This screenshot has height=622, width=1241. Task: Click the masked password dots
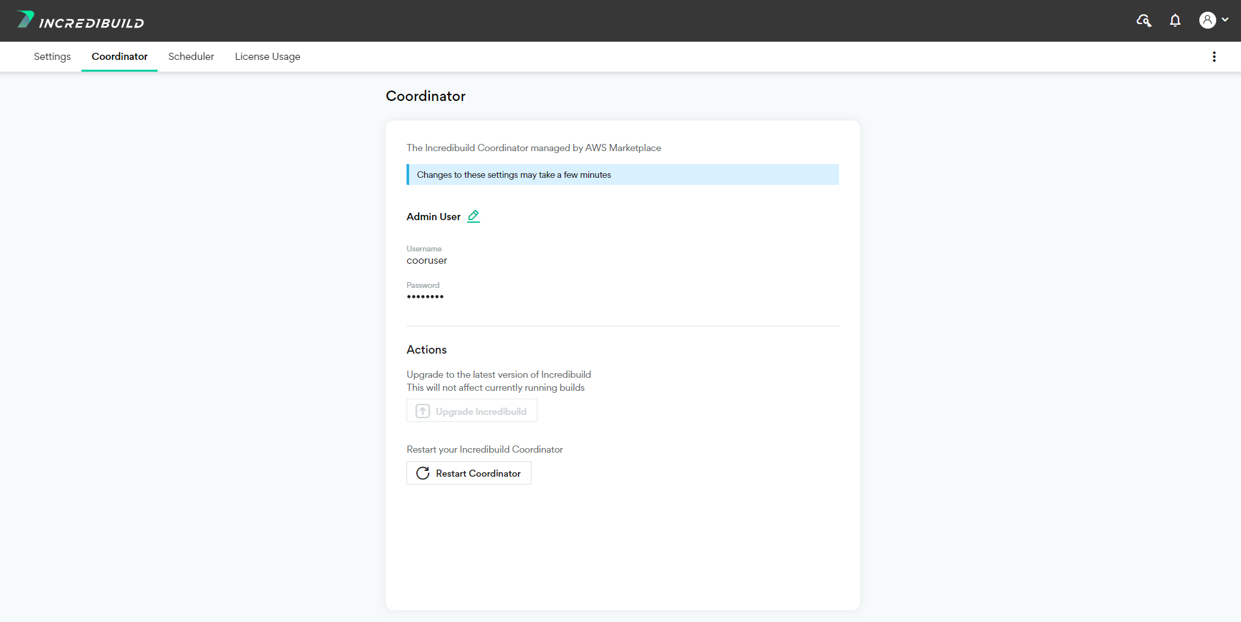tap(425, 297)
